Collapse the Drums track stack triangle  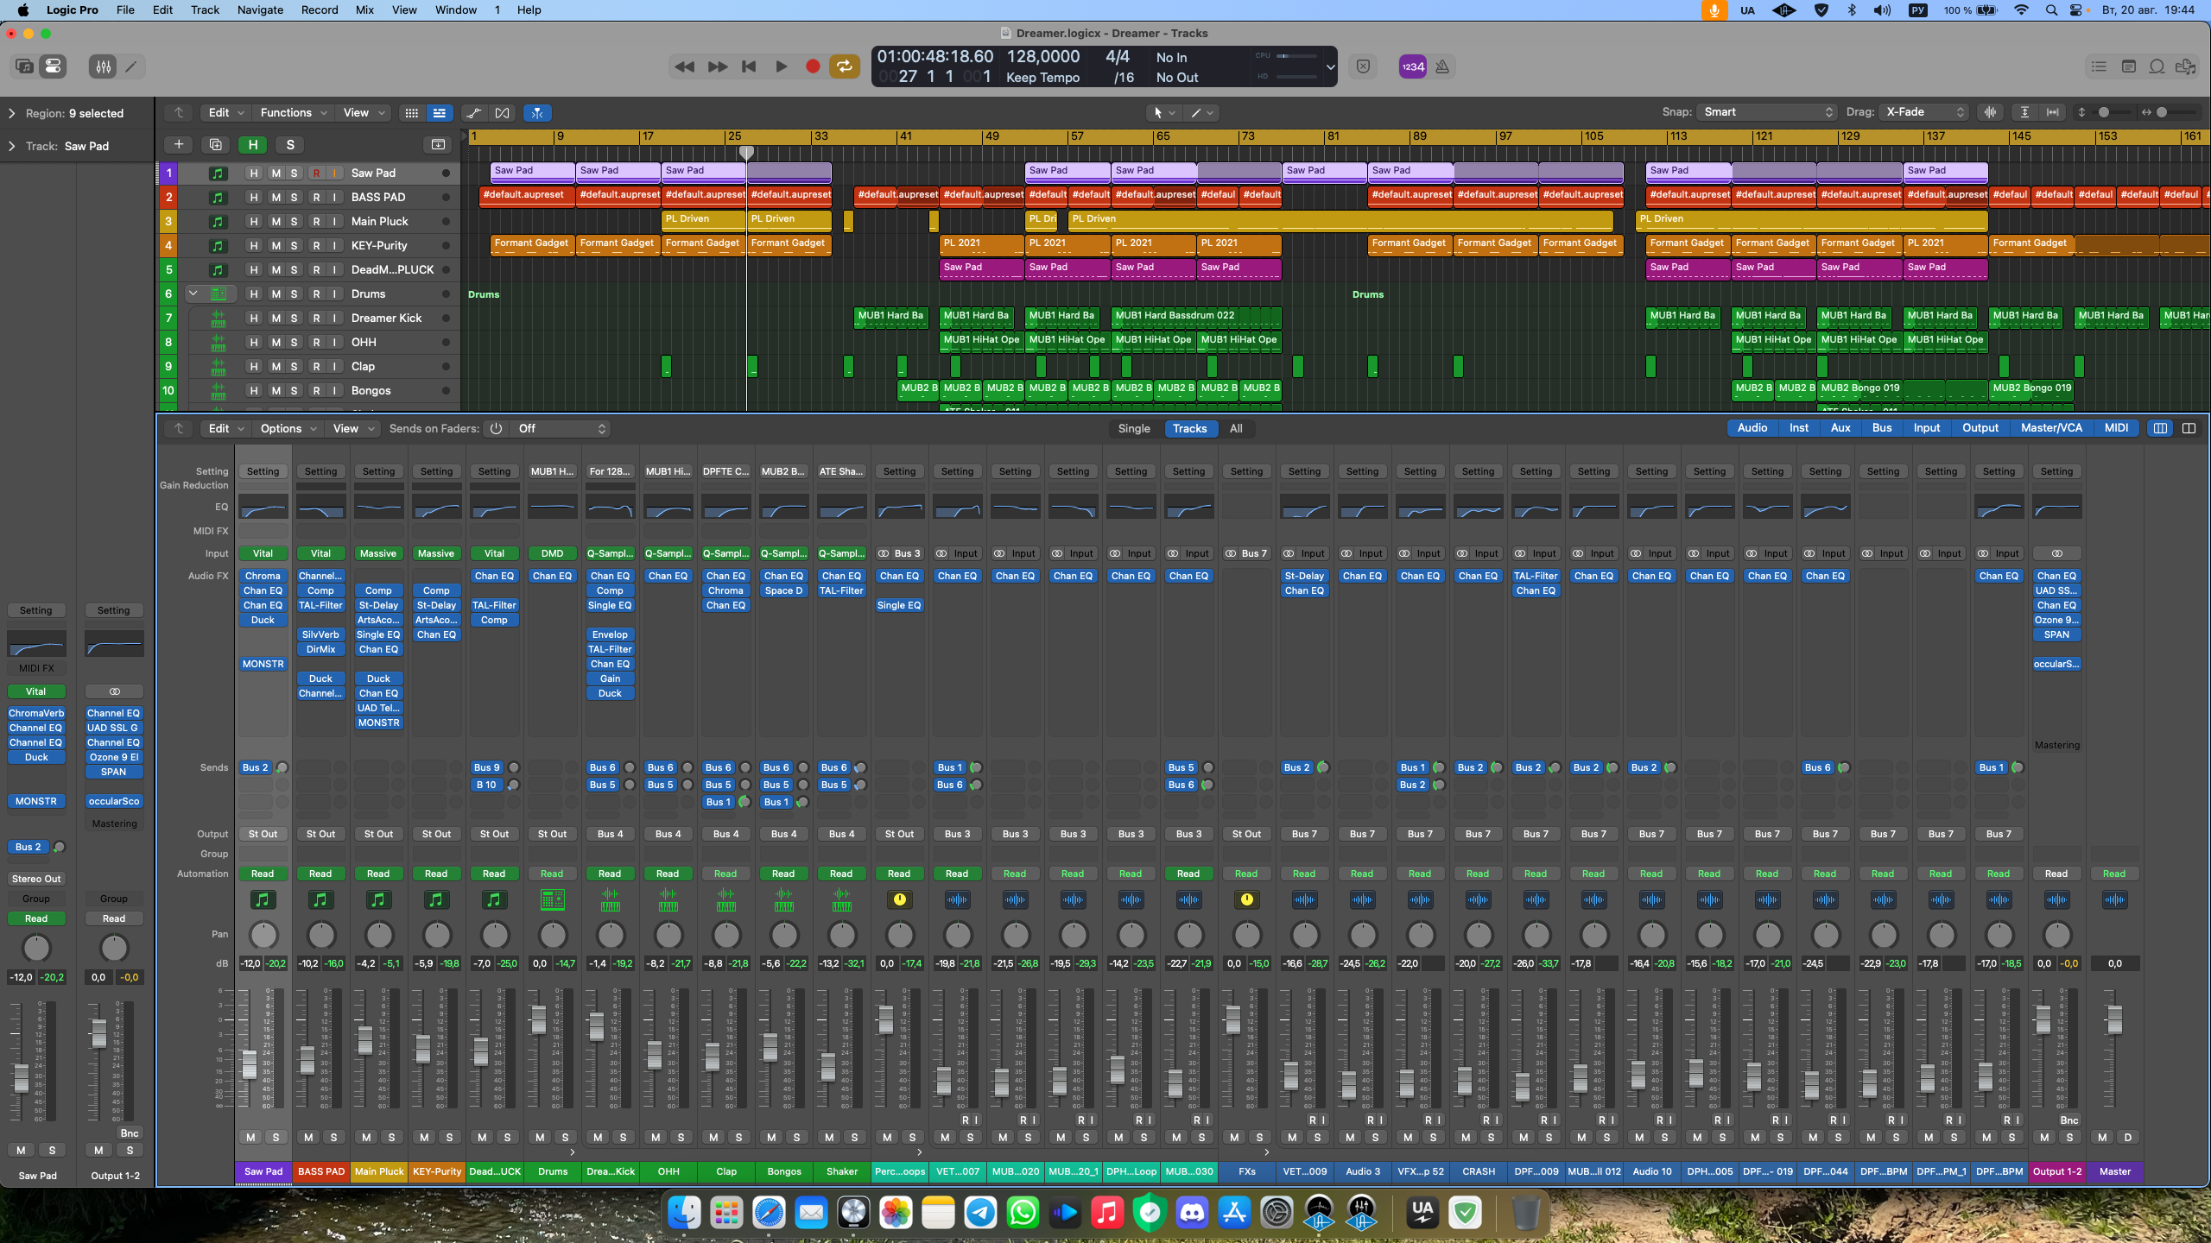click(x=193, y=293)
